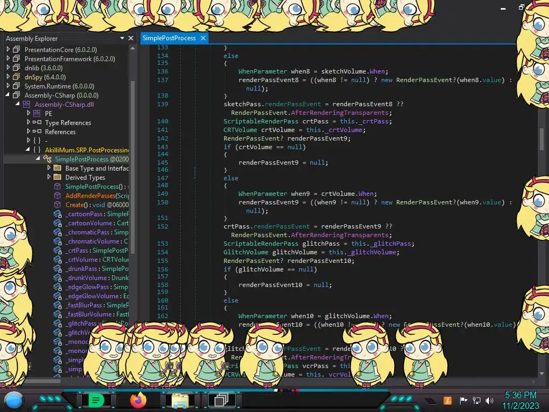Screen dimensions: 549x412
Task: Close the Assembly Explorer panel
Action: [131, 38]
